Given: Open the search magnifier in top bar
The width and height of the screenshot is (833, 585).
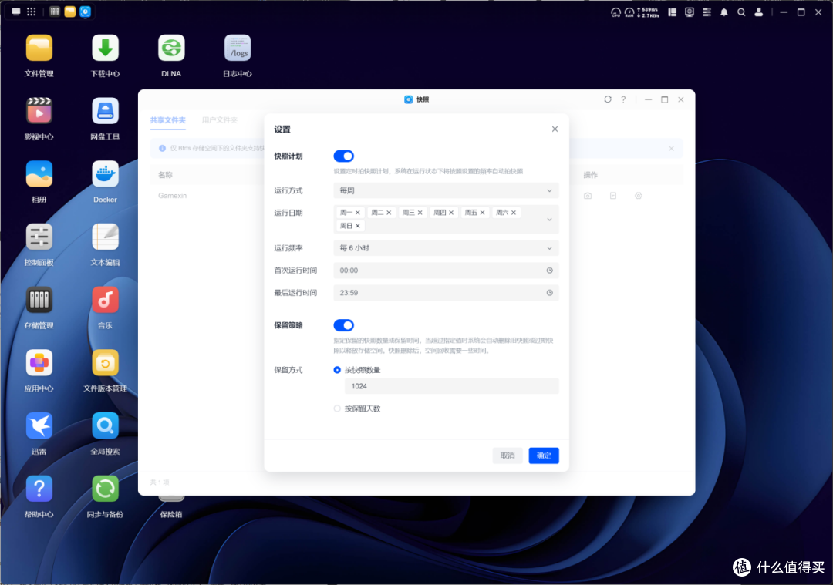Looking at the screenshot, I should point(741,12).
